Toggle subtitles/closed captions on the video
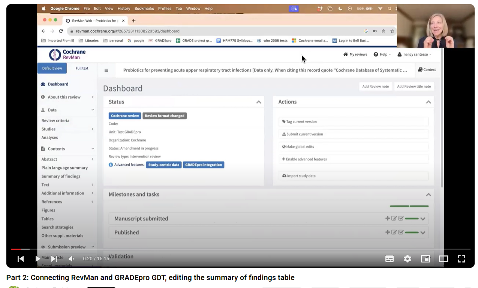 tap(390, 259)
